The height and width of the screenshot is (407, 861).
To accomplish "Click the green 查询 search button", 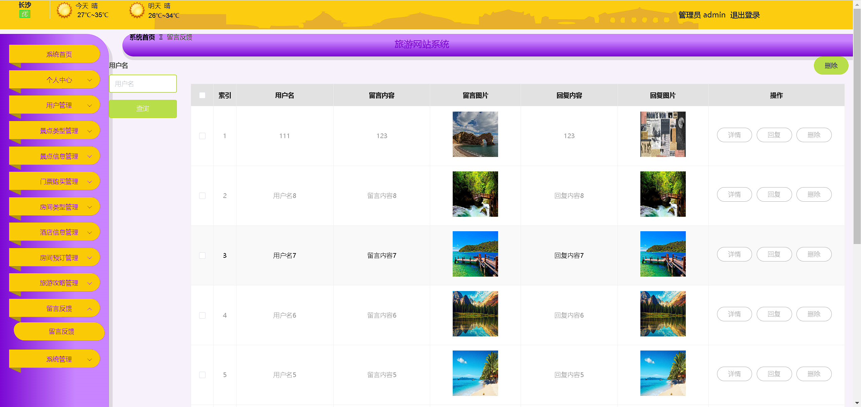I will click(143, 109).
